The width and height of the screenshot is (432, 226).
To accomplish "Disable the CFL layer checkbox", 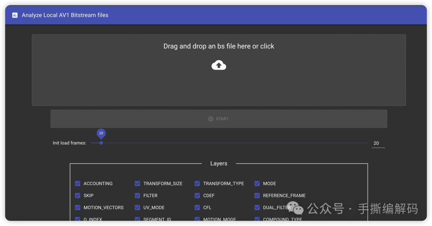I will [197, 208].
